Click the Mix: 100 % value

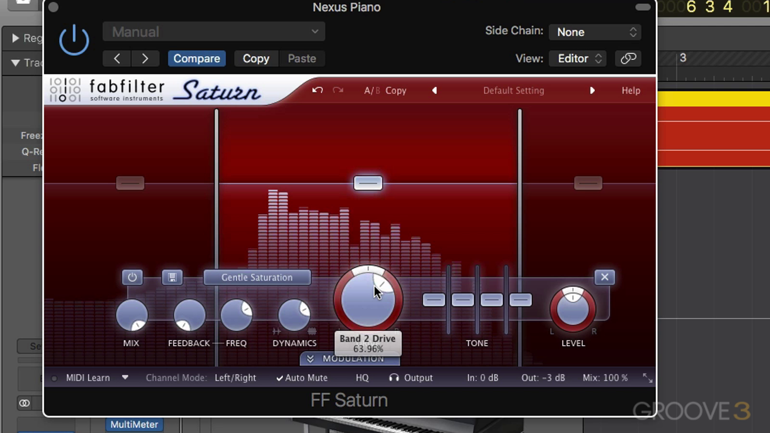pos(605,378)
